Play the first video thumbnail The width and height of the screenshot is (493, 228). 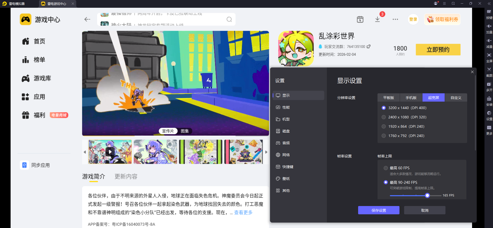point(110,152)
